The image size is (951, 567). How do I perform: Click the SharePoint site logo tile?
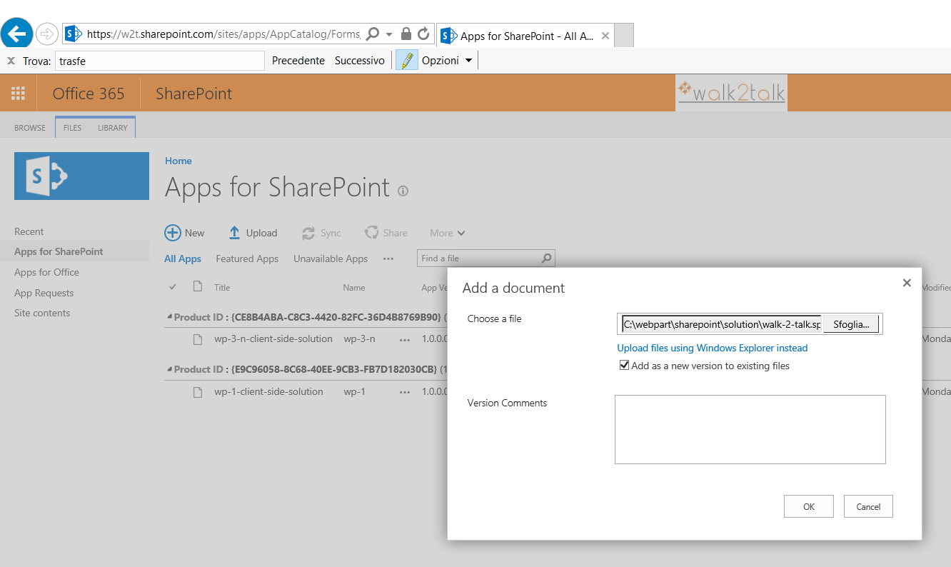(81, 176)
